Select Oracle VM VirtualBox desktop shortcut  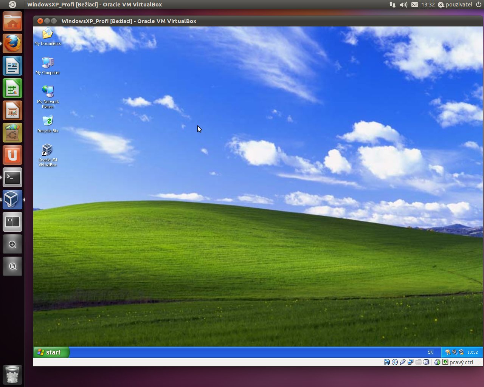(x=48, y=155)
